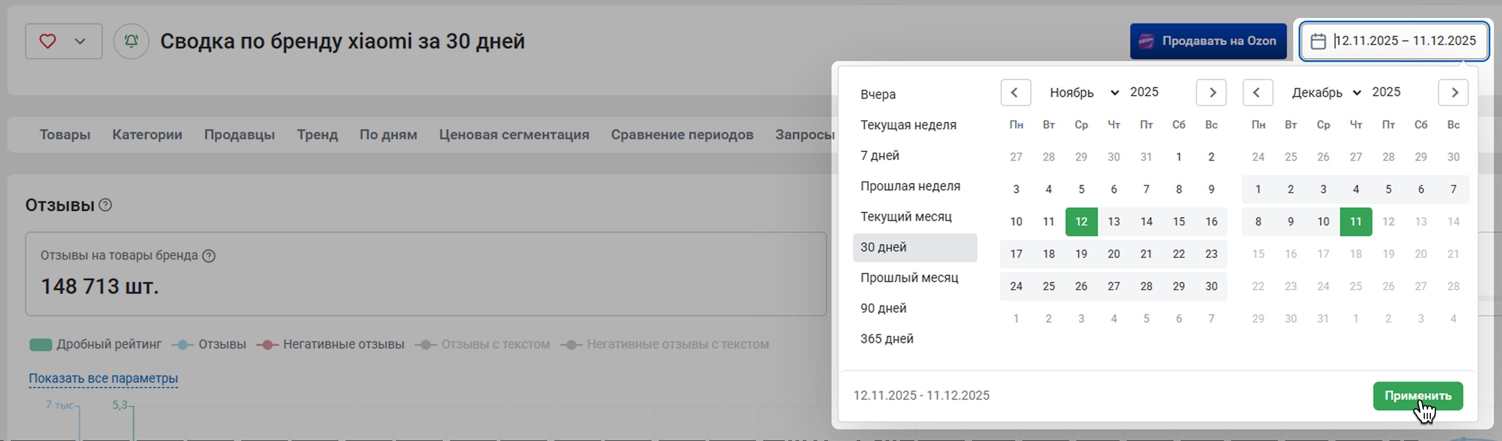
Task: Switch to the Ценовая сегментация tab
Action: click(x=514, y=134)
